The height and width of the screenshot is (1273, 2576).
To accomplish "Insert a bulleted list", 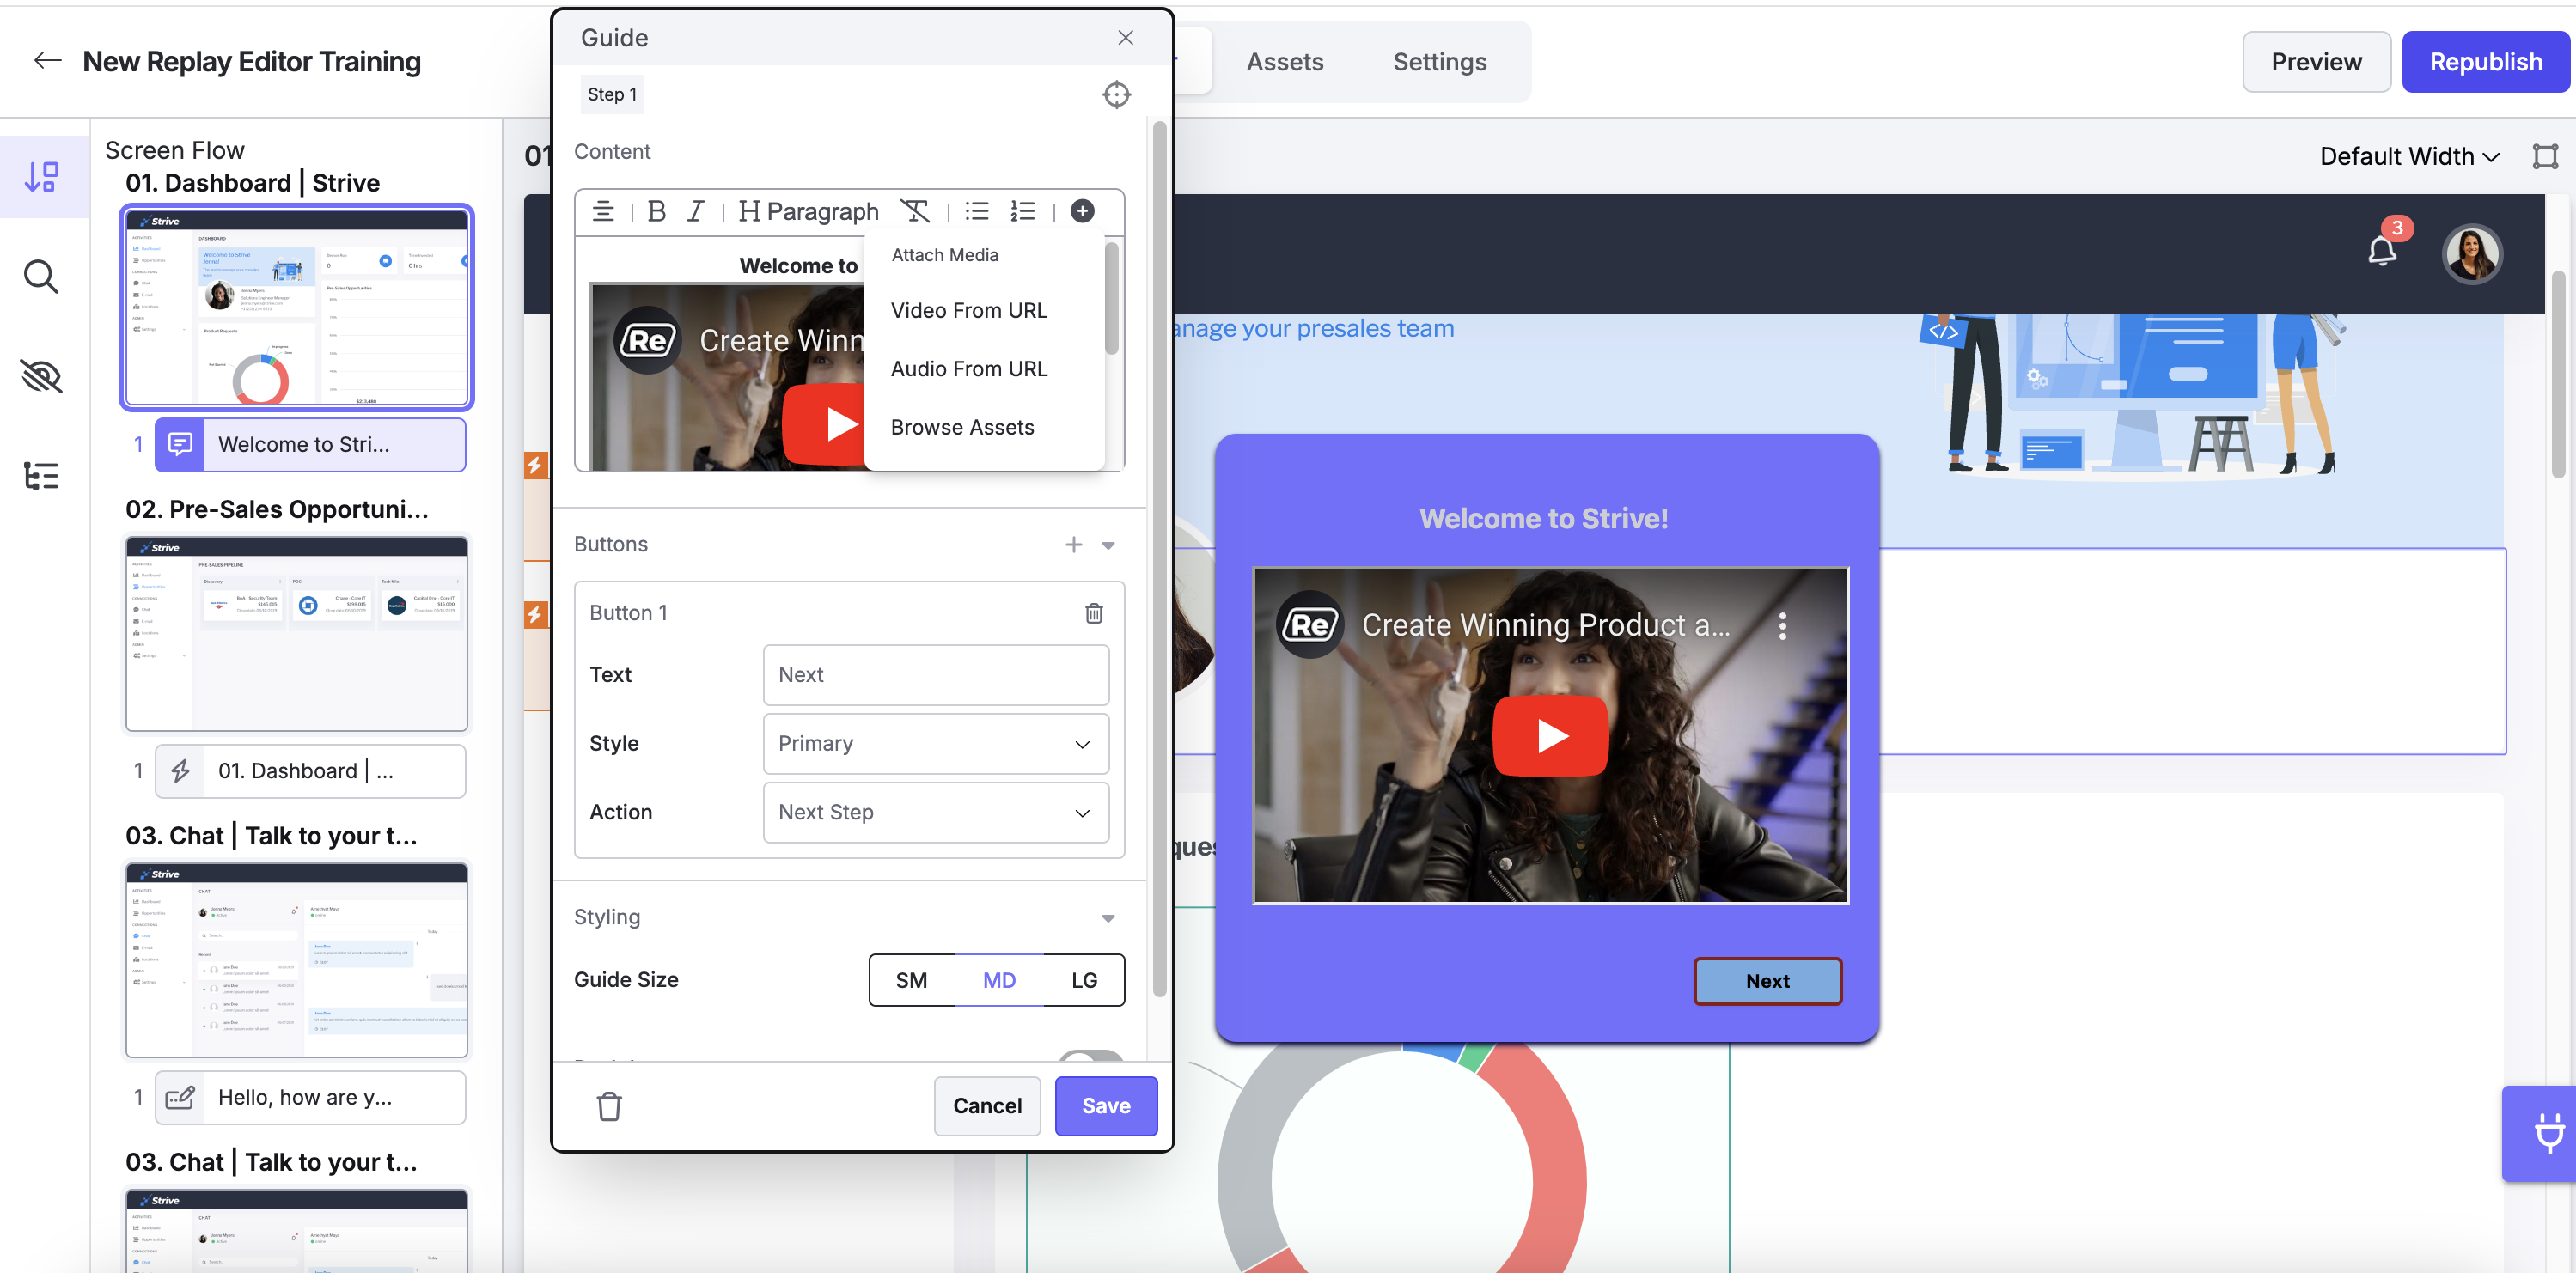I will tap(977, 211).
